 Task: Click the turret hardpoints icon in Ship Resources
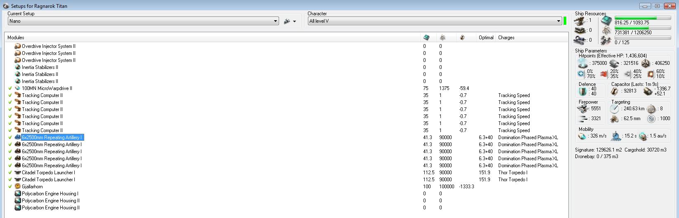pyautogui.click(x=580, y=20)
